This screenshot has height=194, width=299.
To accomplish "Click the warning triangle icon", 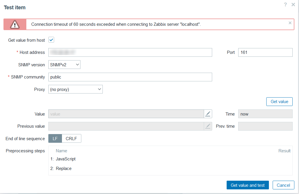I will [x=15, y=24].
